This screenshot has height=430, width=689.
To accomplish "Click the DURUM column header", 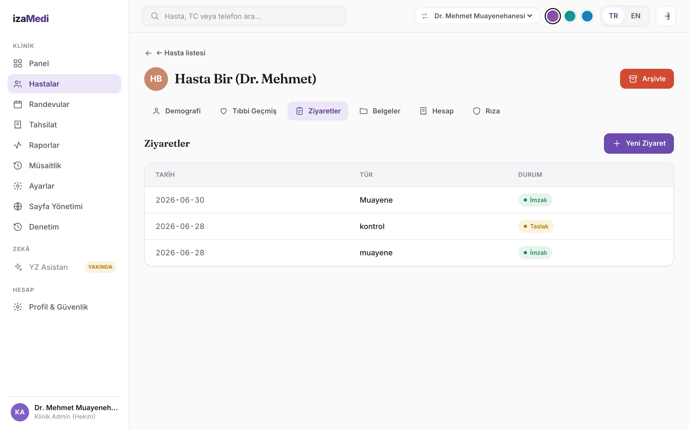I will click(x=530, y=175).
